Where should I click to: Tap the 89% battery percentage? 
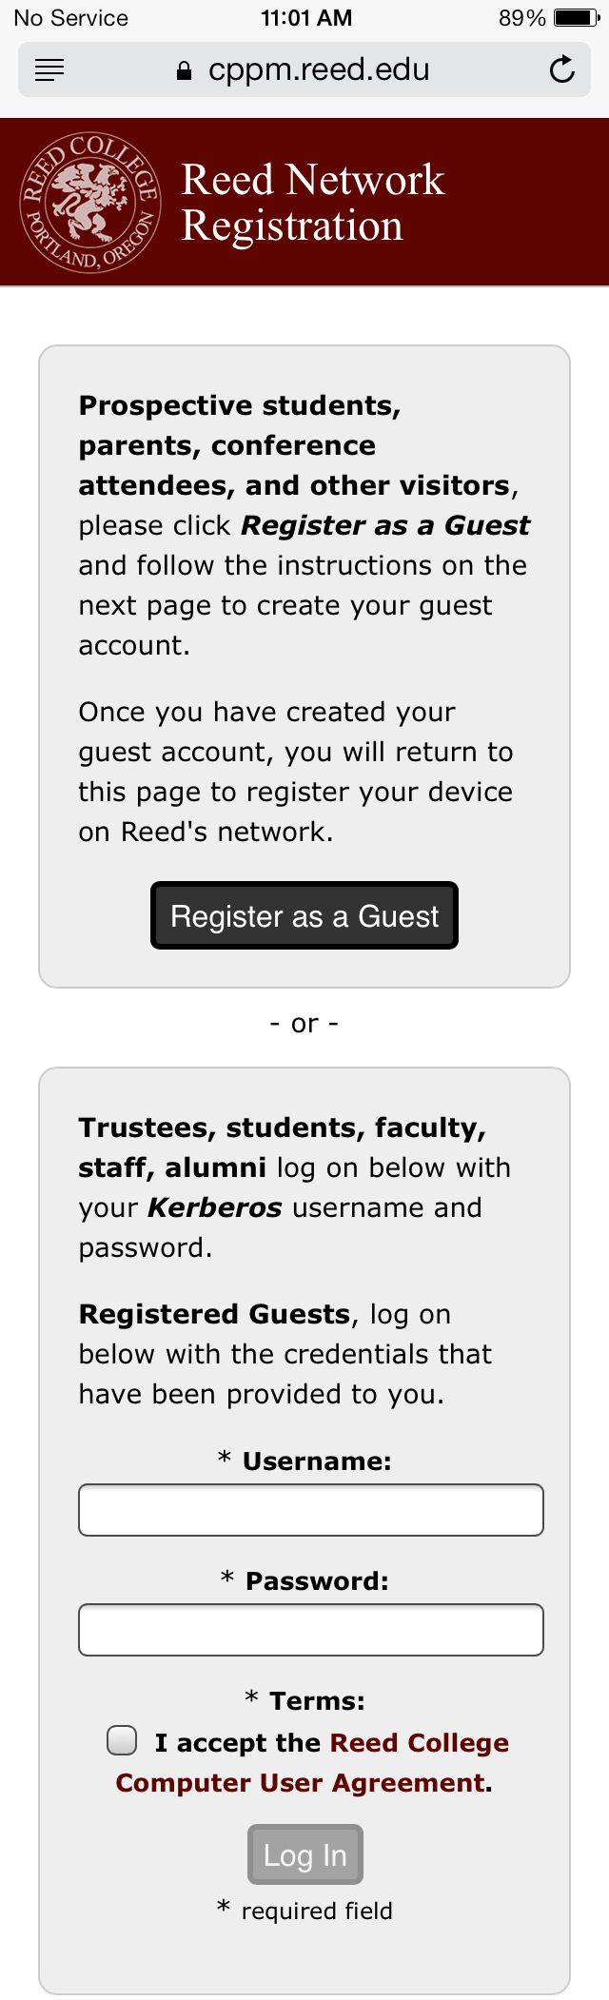[521, 18]
